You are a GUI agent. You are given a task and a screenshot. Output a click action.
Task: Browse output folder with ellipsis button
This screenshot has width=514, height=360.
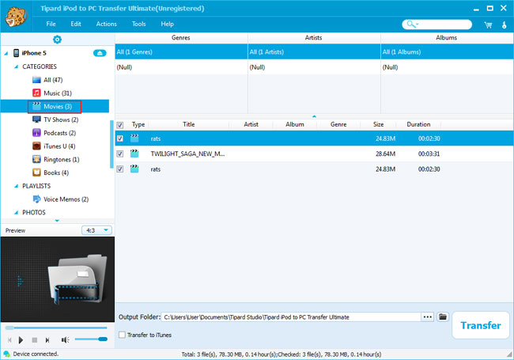[428, 317]
